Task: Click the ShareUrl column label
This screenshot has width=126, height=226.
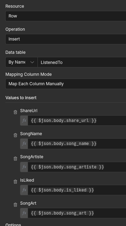Action: pyautogui.click(x=29, y=111)
